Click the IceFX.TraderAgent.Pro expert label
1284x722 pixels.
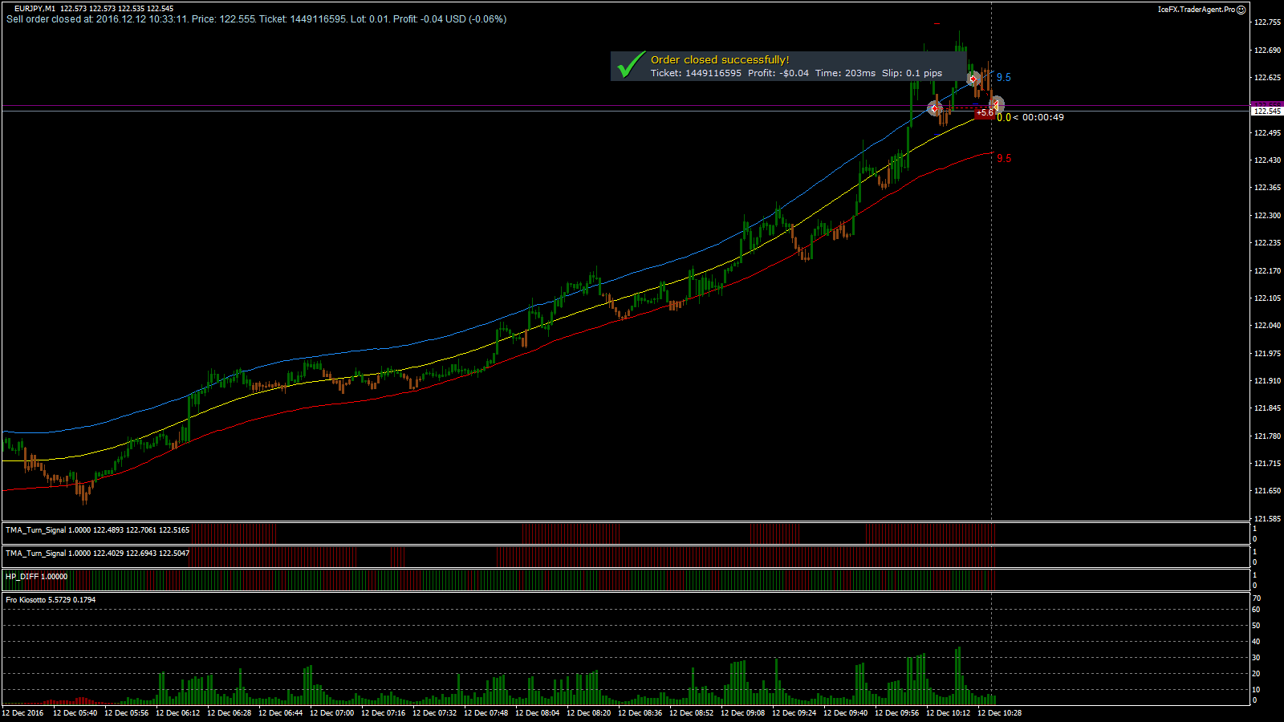[1196, 10]
